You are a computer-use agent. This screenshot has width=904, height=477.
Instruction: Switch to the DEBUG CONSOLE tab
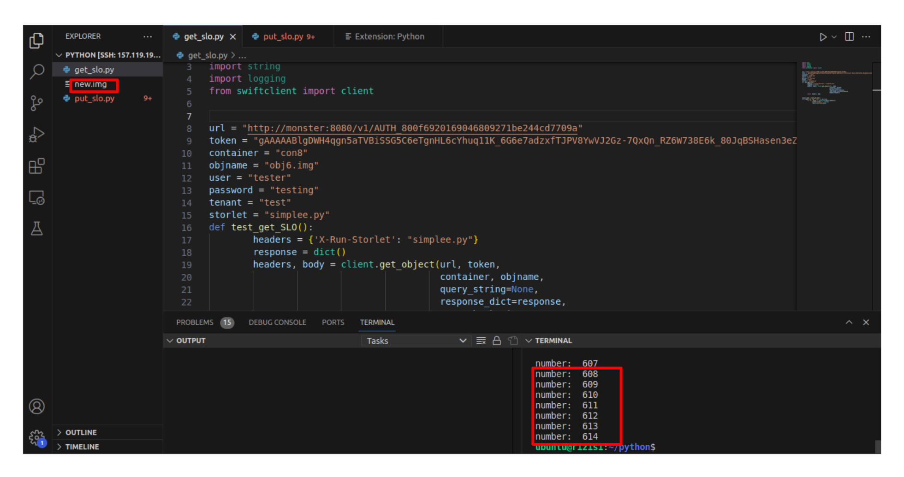click(x=277, y=322)
